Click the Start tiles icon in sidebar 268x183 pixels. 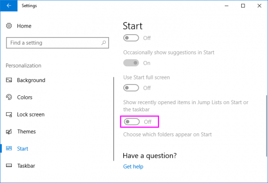[x=9, y=148]
